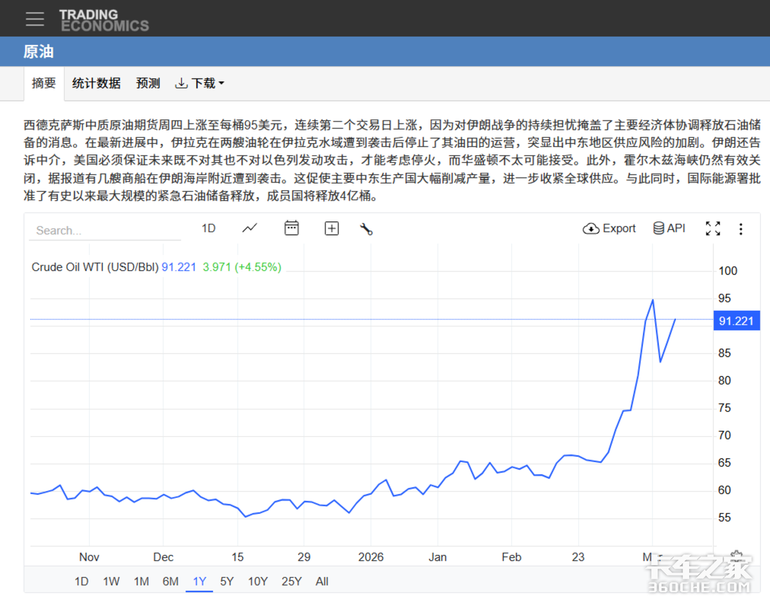The width and height of the screenshot is (770, 609).
Task: Switch to the 统计数据 tab
Action: [96, 83]
